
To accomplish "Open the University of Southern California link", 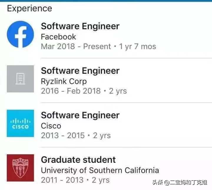I will tap(100, 171).
